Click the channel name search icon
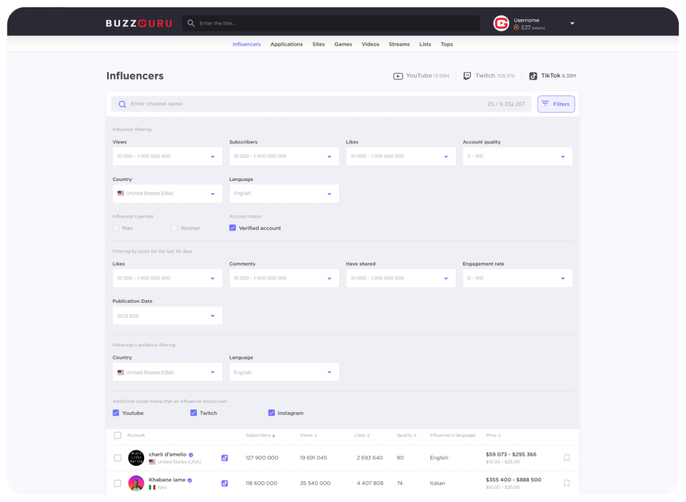686x502 pixels. tap(123, 104)
